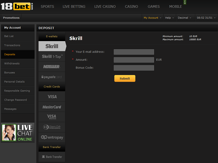Expand the Help dropdown menu
The image size is (218, 163).
coord(170,18)
